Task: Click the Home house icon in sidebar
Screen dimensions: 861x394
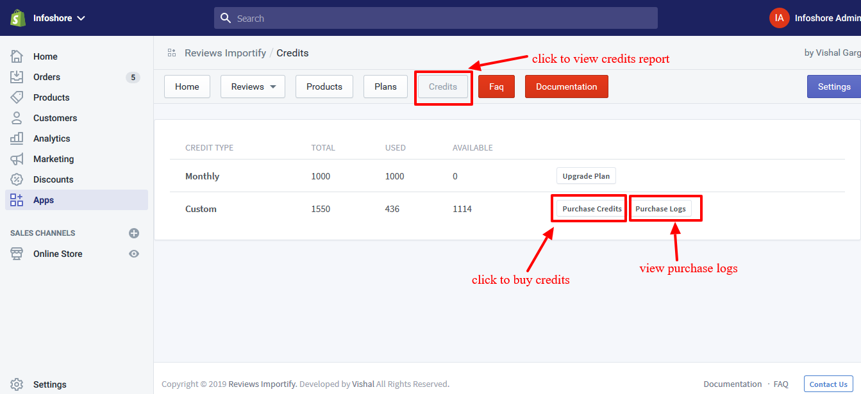Action: (17, 56)
